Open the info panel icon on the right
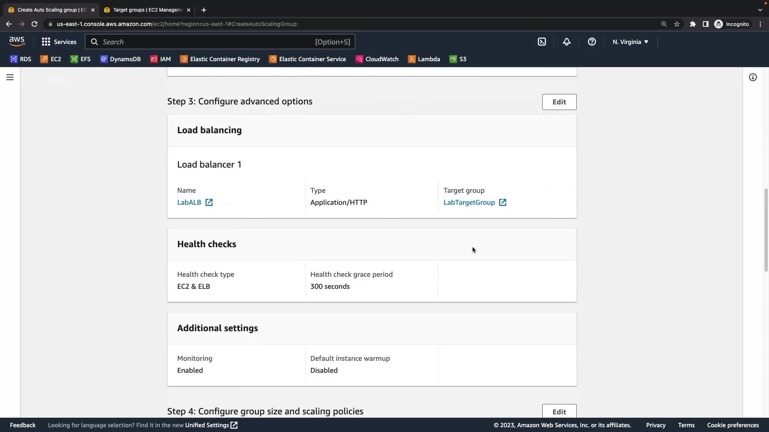Viewport: 769px width, 432px height. pyautogui.click(x=753, y=77)
